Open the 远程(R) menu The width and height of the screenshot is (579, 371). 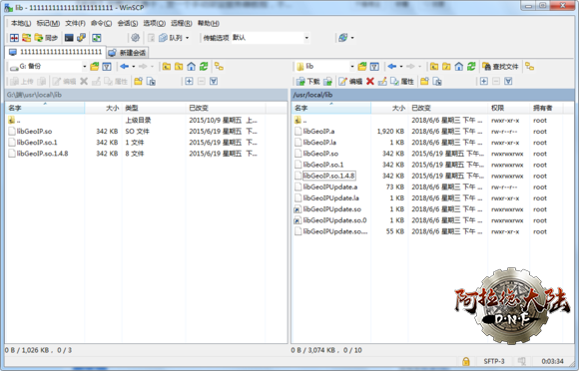[x=181, y=23]
